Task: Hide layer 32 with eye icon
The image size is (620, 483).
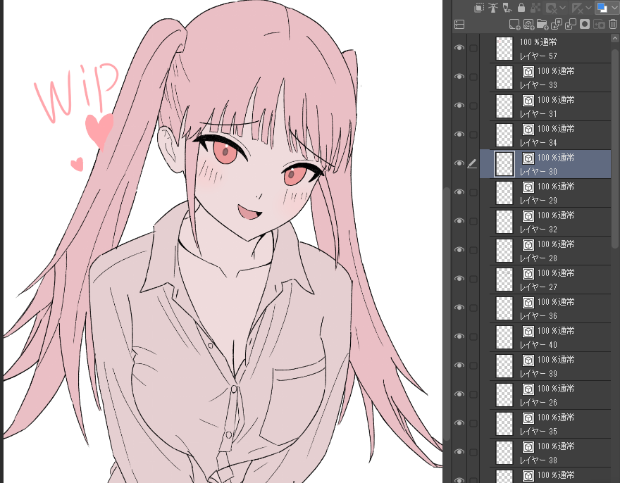Action: point(459,221)
